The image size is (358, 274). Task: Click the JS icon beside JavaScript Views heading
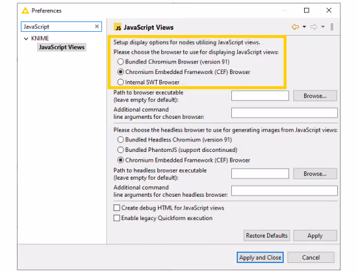pyautogui.click(x=118, y=27)
